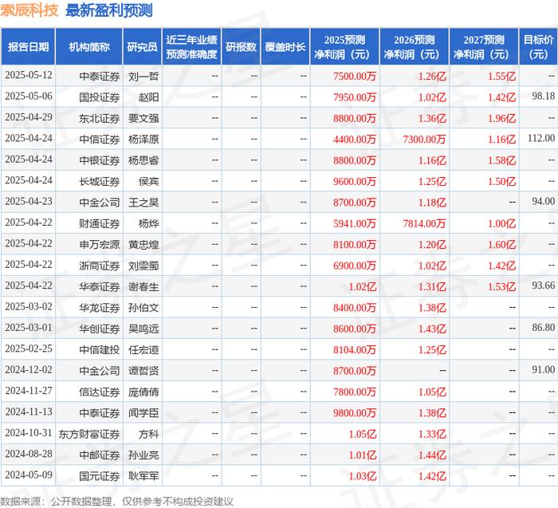Click target price 93.66
Image resolution: width=558 pixels, height=508 pixels.
544,286
